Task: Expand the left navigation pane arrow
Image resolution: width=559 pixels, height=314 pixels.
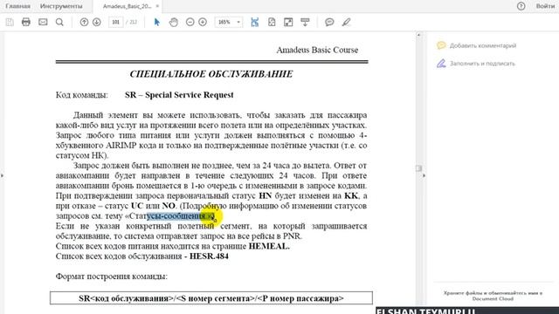Action: pos(2,175)
